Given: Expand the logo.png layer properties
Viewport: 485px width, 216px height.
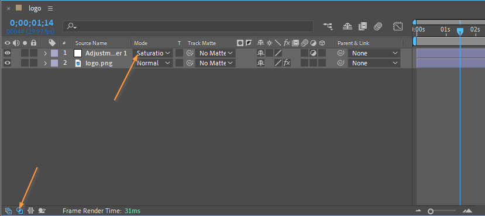Looking at the screenshot, I should [x=45, y=63].
